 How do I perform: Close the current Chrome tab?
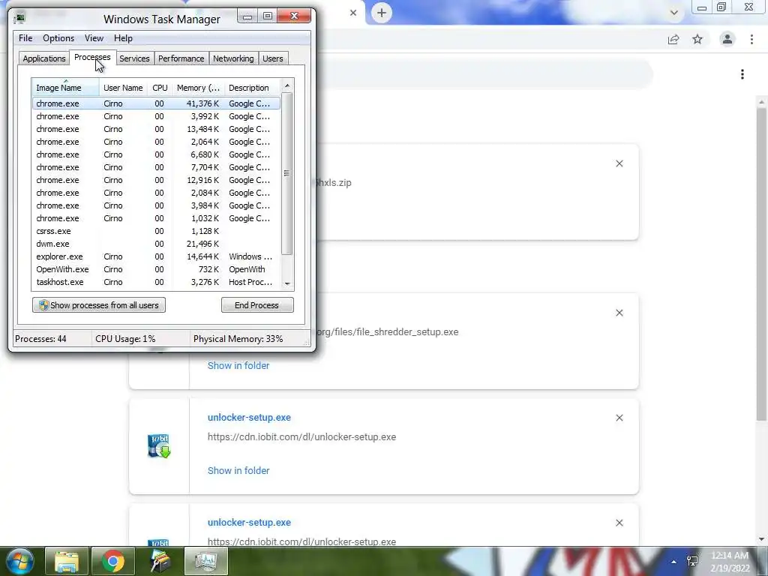click(353, 13)
